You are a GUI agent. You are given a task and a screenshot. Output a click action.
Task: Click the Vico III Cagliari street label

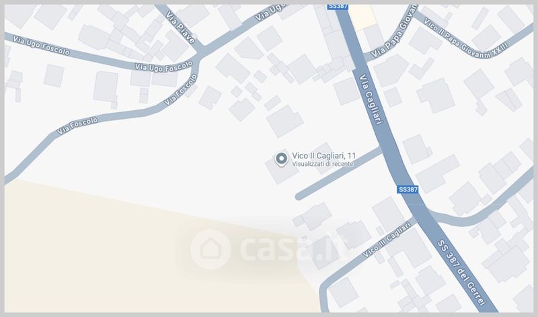click(387, 239)
